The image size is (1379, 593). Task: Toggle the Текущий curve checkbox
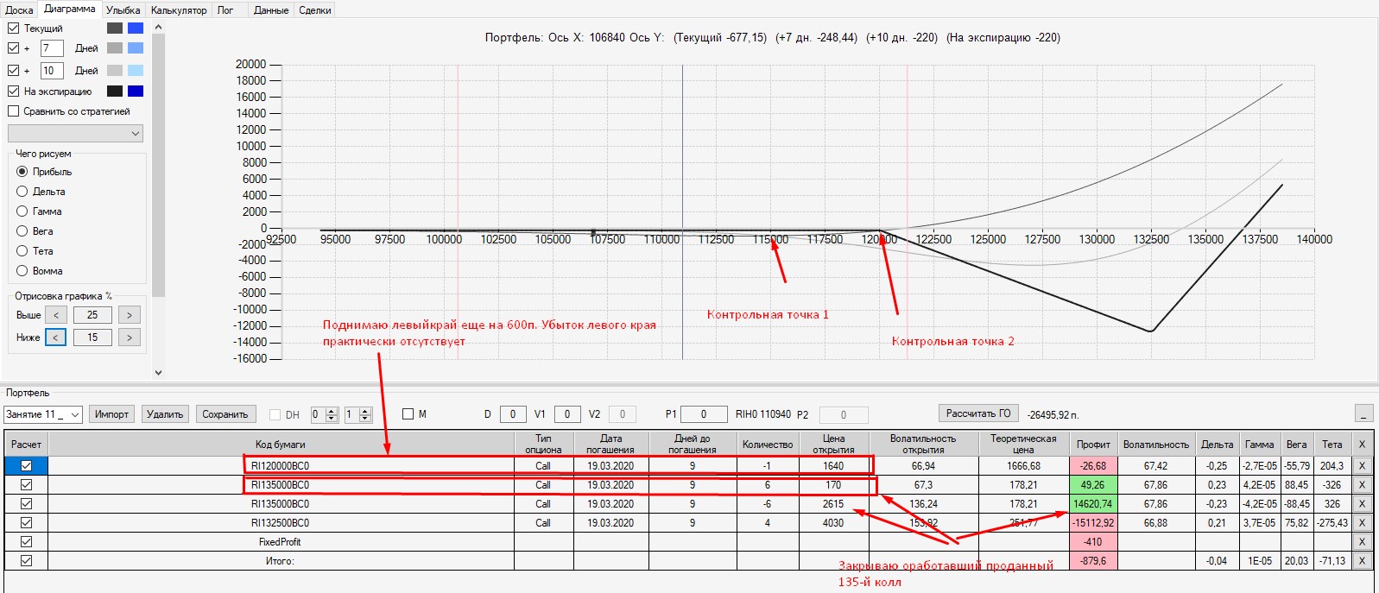pyautogui.click(x=13, y=28)
